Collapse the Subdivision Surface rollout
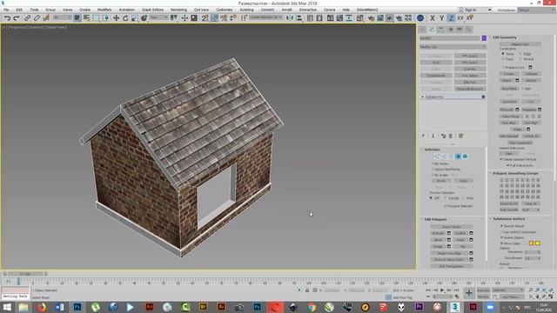Screen dimensions: 557x313 pyautogui.click(x=508, y=218)
